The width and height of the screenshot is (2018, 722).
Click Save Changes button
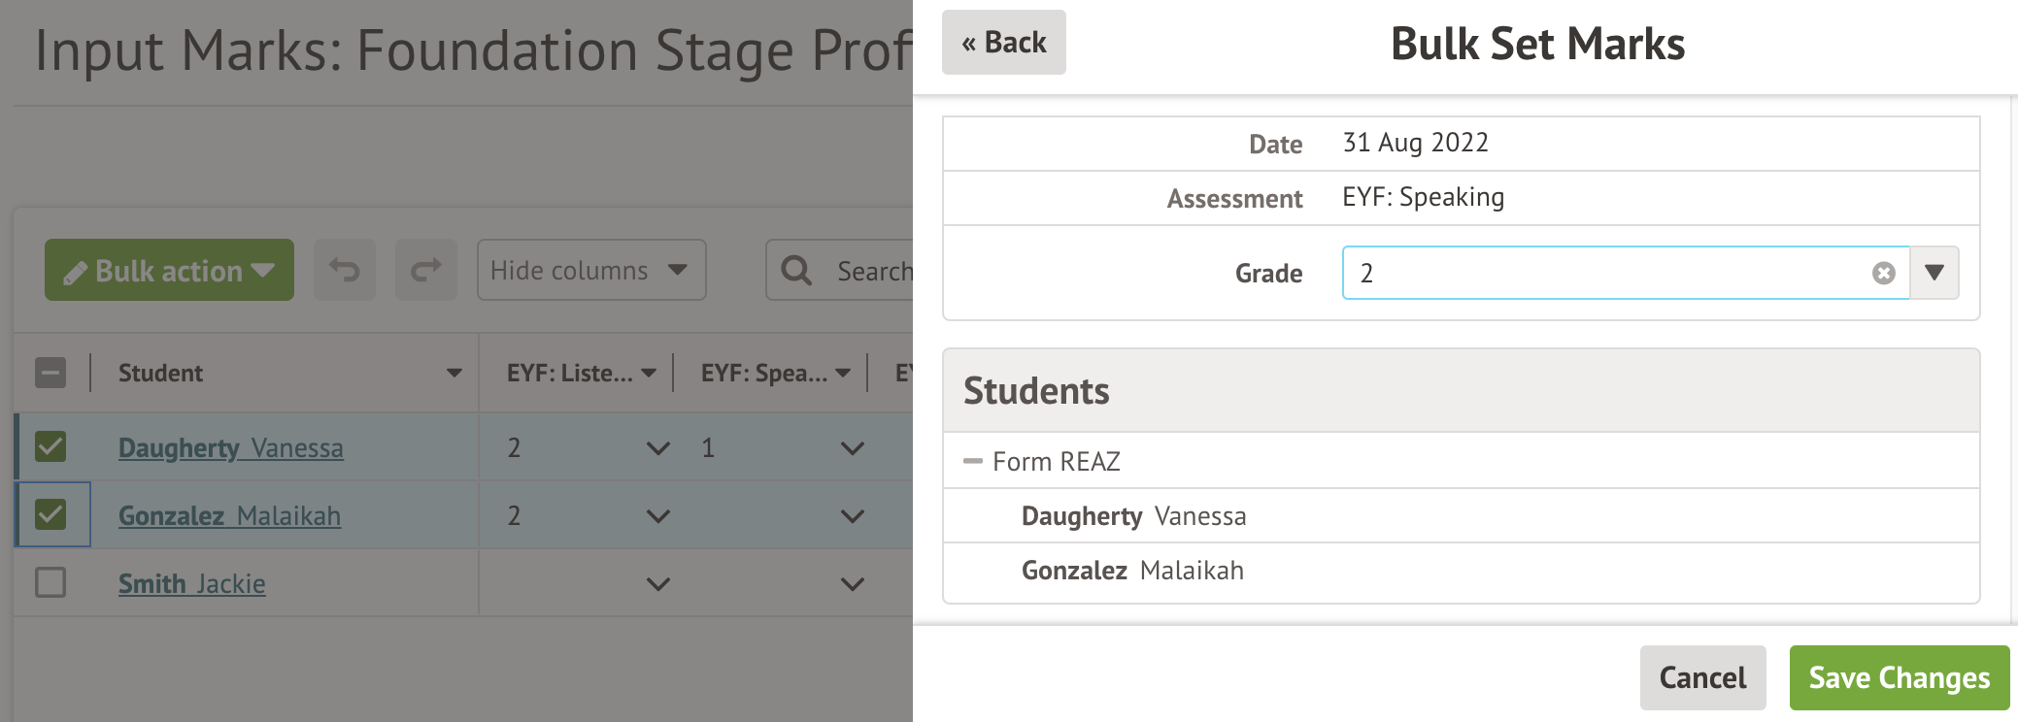pos(1900,677)
